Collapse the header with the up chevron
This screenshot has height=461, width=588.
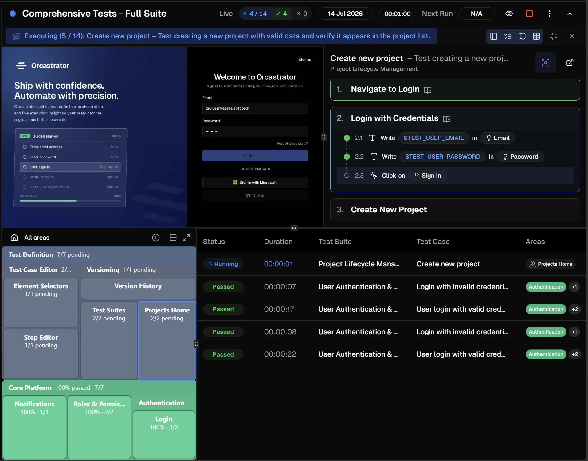click(x=570, y=14)
